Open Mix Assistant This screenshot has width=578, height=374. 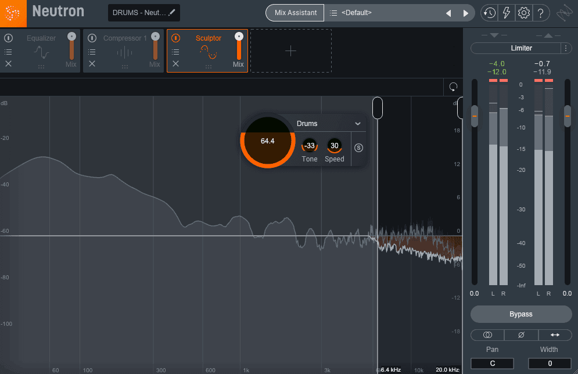point(295,13)
